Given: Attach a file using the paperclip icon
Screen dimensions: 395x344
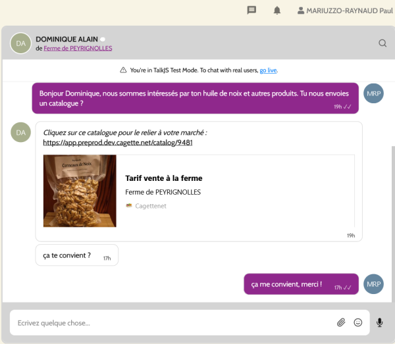Looking at the screenshot, I should tap(341, 322).
